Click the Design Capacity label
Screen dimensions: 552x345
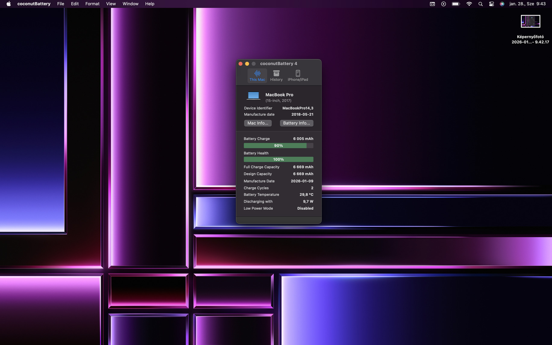pyautogui.click(x=258, y=174)
